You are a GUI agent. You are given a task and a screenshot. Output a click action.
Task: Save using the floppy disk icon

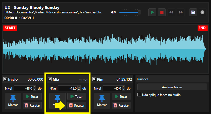tap(193, 12)
